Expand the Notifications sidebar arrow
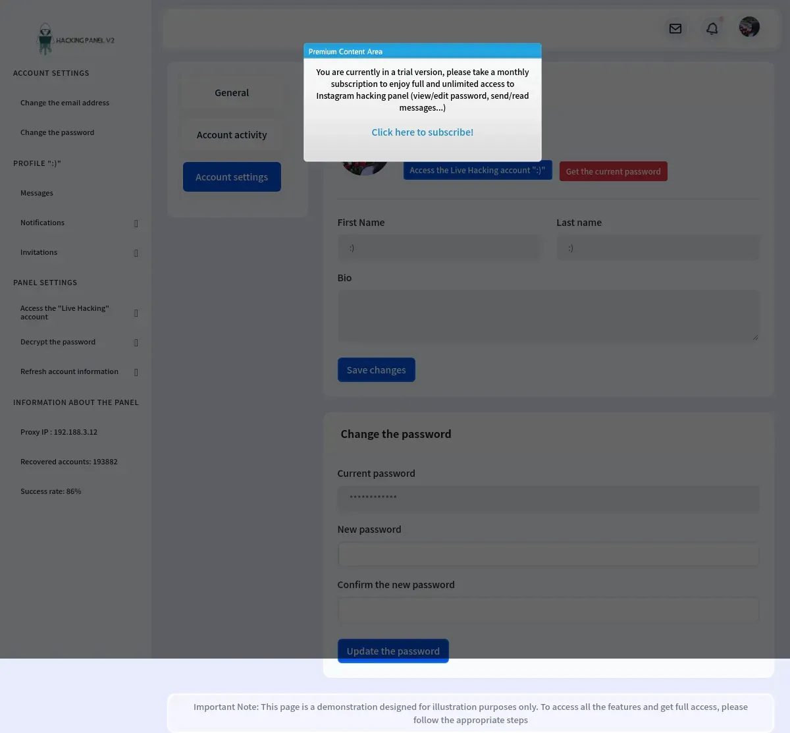Screen dimensions: 790x733 click(x=136, y=223)
